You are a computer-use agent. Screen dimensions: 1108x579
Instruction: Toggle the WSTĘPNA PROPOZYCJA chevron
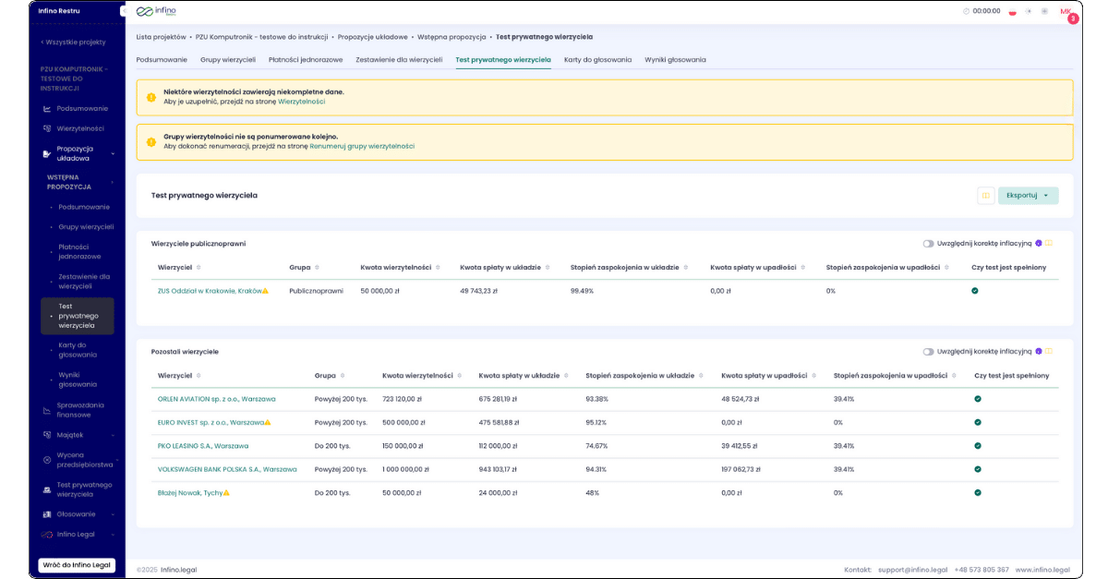113,182
